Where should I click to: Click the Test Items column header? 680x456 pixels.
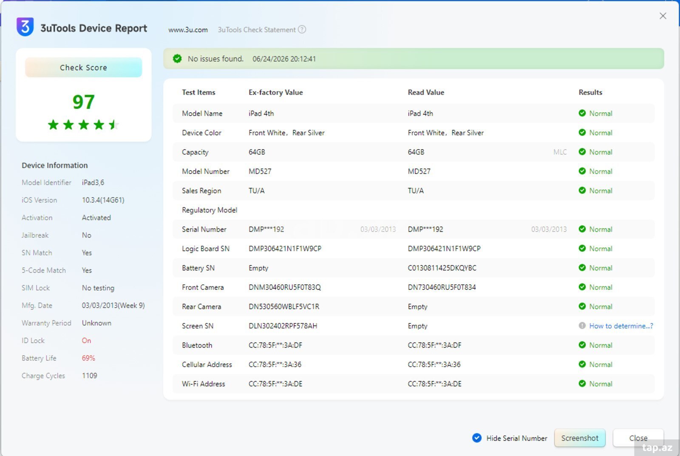coord(198,92)
